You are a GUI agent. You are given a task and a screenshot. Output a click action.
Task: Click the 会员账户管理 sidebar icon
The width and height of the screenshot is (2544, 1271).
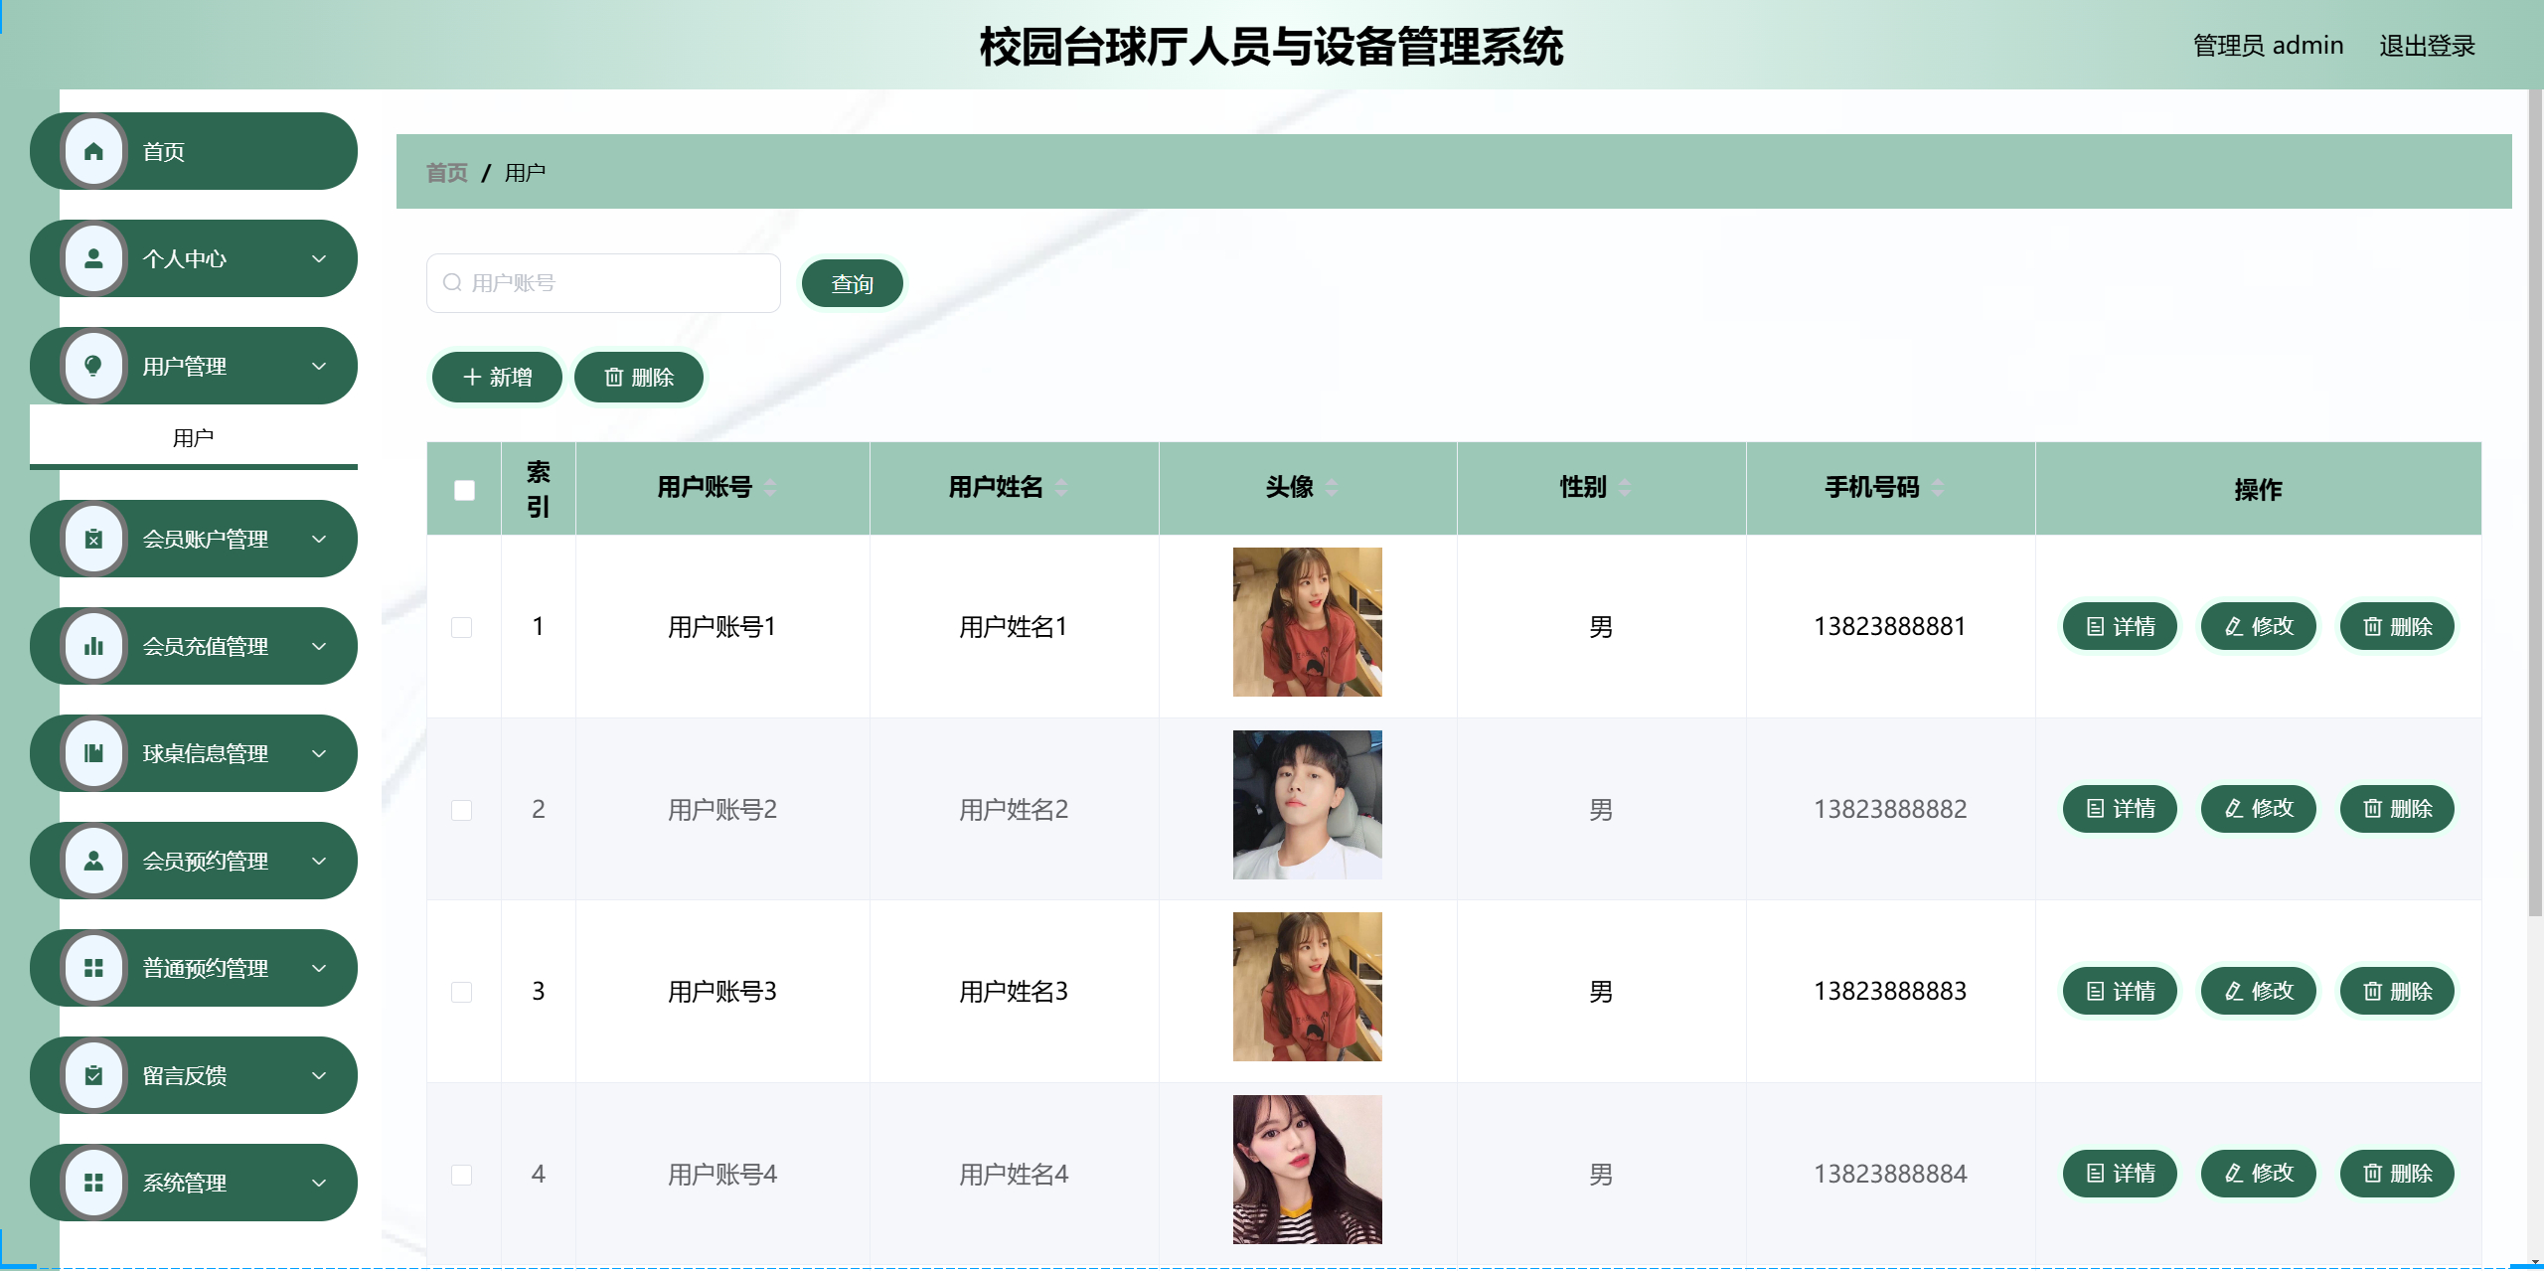[x=93, y=540]
